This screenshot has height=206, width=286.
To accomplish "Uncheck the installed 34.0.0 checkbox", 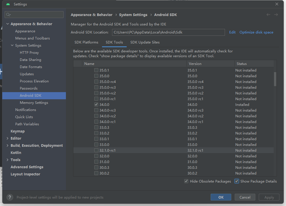I will 96,104.
